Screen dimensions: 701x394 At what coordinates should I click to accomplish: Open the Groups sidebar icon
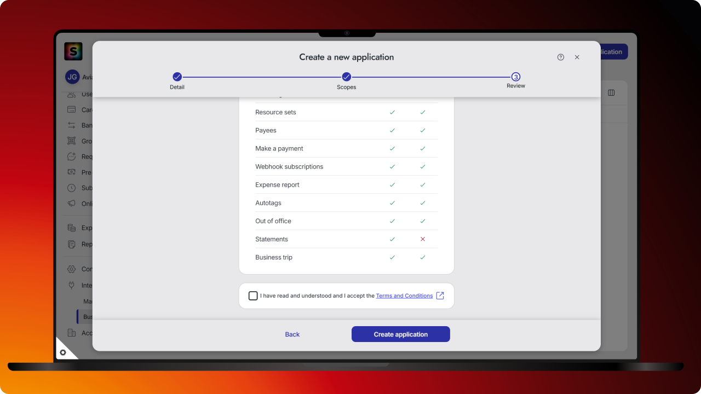pyautogui.click(x=71, y=141)
